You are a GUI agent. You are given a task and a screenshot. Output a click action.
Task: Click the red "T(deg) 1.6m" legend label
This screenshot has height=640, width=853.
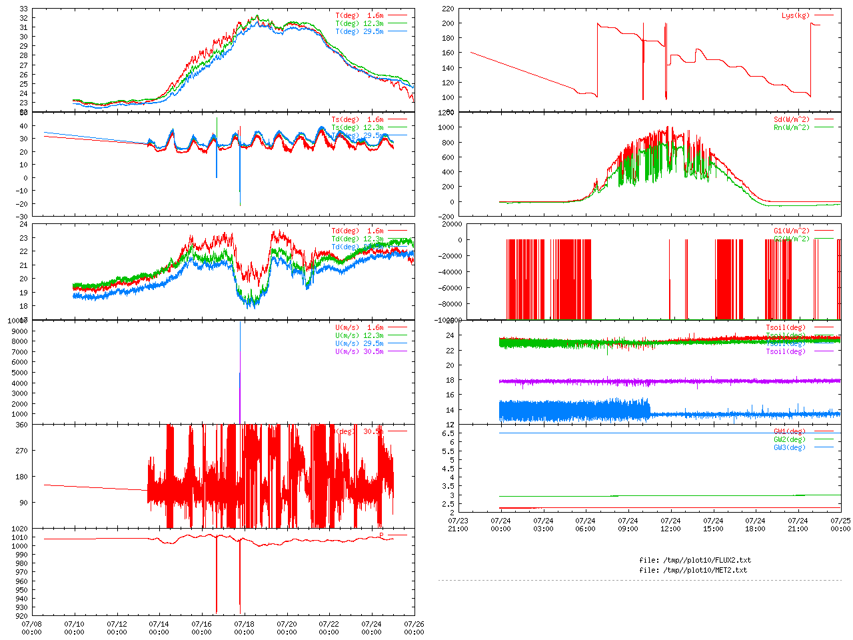tap(360, 15)
